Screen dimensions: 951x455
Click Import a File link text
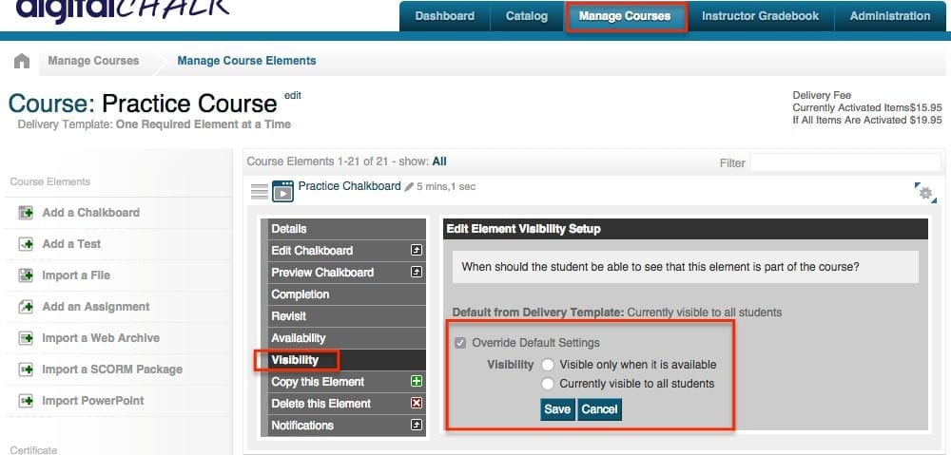(76, 275)
